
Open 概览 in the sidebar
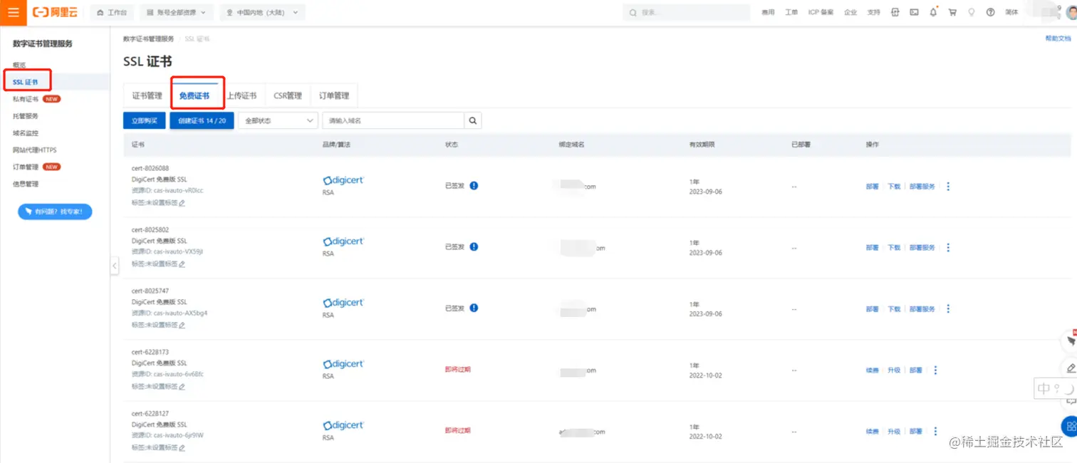tap(19, 65)
